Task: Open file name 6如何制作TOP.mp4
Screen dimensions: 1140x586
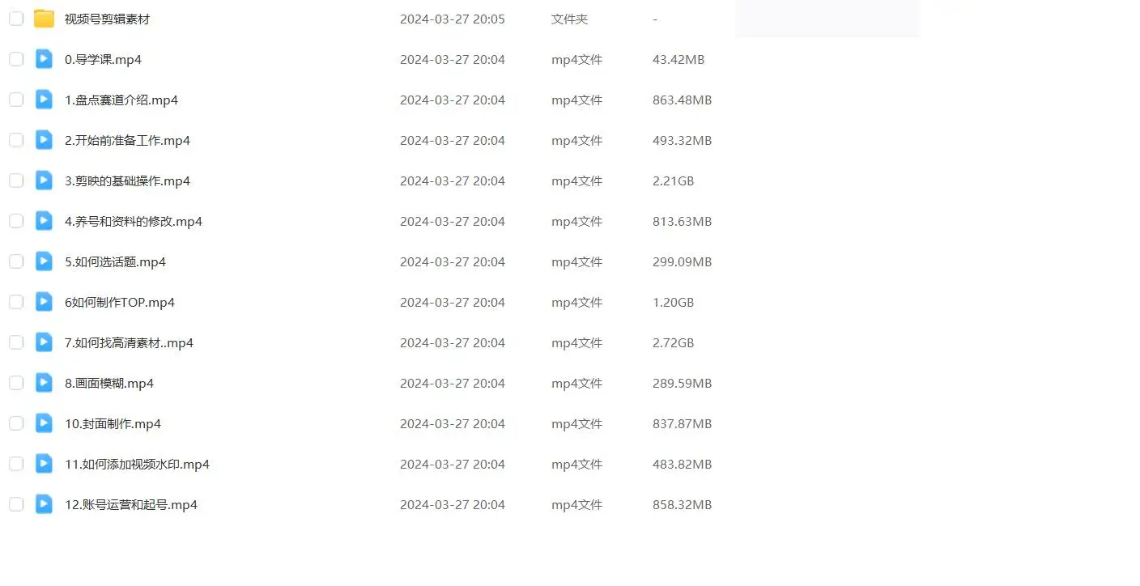Action: tap(120, 302)
